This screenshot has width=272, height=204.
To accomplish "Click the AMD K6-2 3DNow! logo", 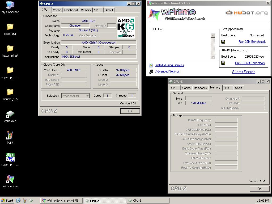I will (126, 28).
